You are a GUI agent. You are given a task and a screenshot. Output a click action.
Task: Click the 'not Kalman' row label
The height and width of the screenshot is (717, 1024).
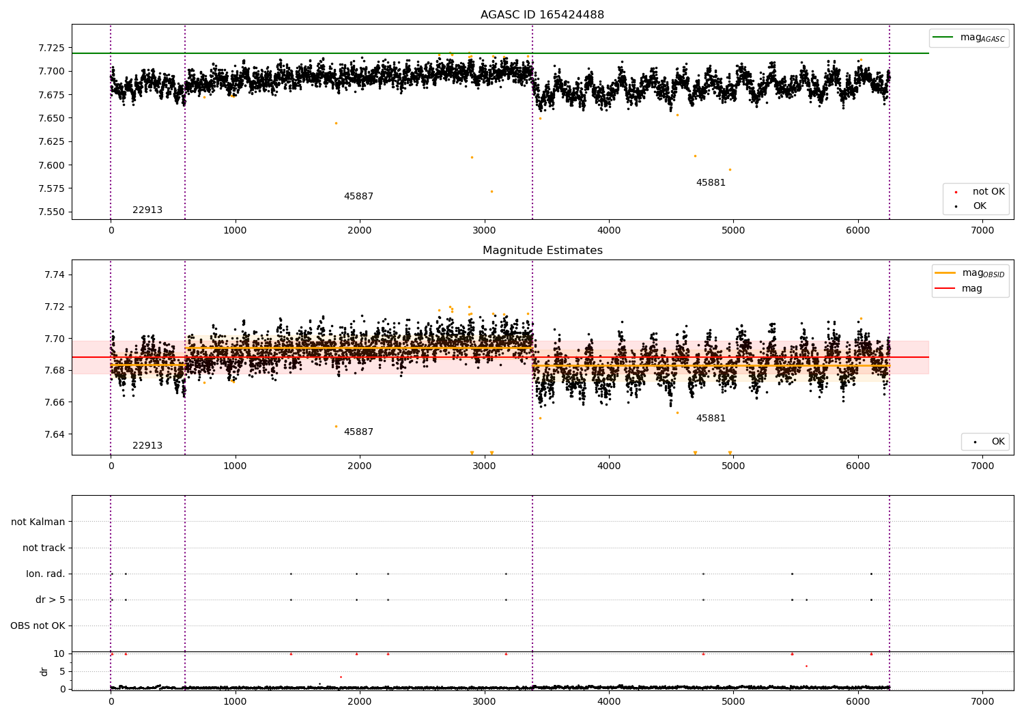38,522
